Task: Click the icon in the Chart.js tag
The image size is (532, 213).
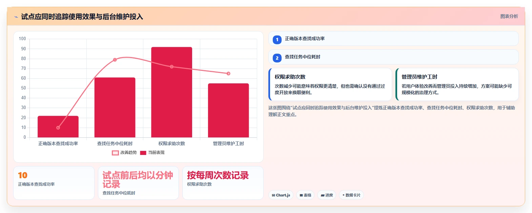Action: [273, 195]
